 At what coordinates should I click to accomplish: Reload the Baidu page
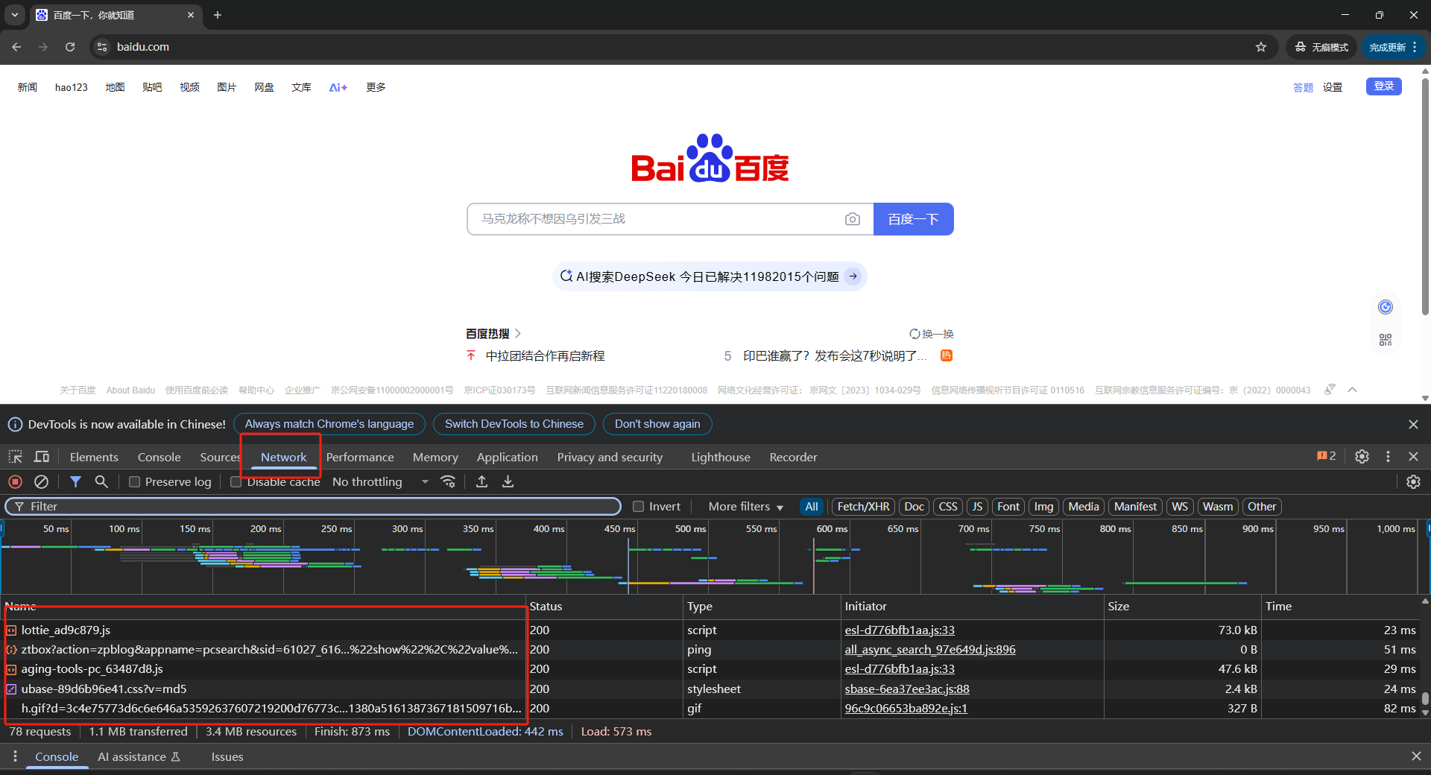tap(70, 47)
